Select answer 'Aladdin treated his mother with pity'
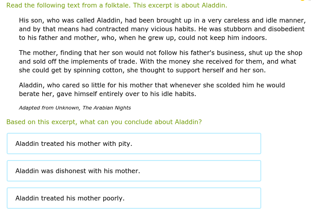311x221 pixels. (x=134, y=144)
